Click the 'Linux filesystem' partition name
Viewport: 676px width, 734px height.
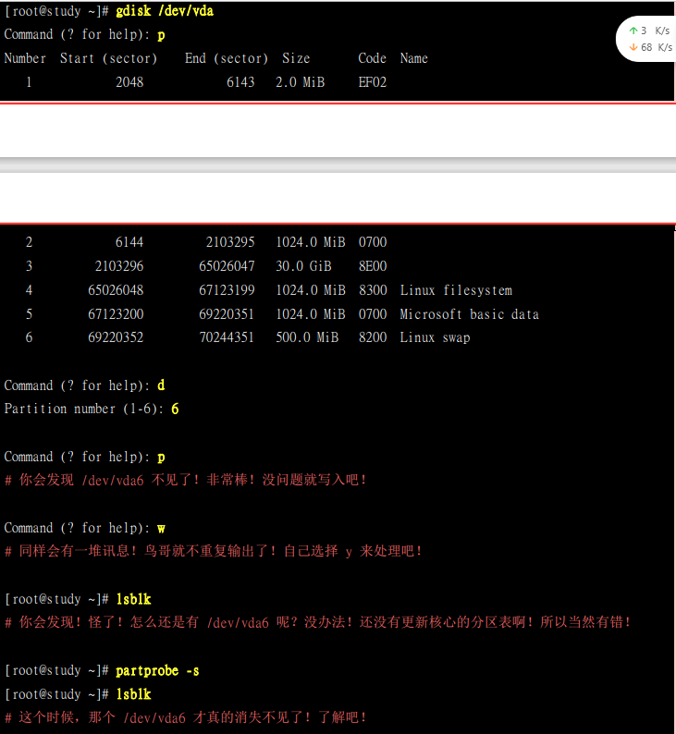tap(456, 290)
